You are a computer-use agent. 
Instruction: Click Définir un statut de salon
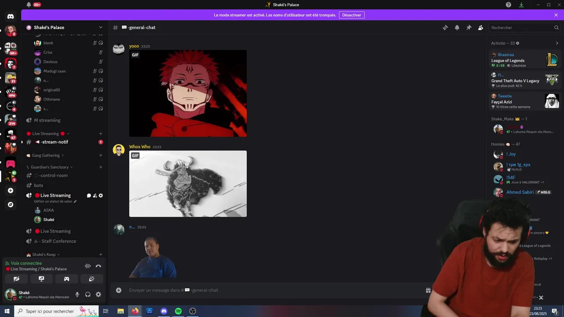[55, 202]
